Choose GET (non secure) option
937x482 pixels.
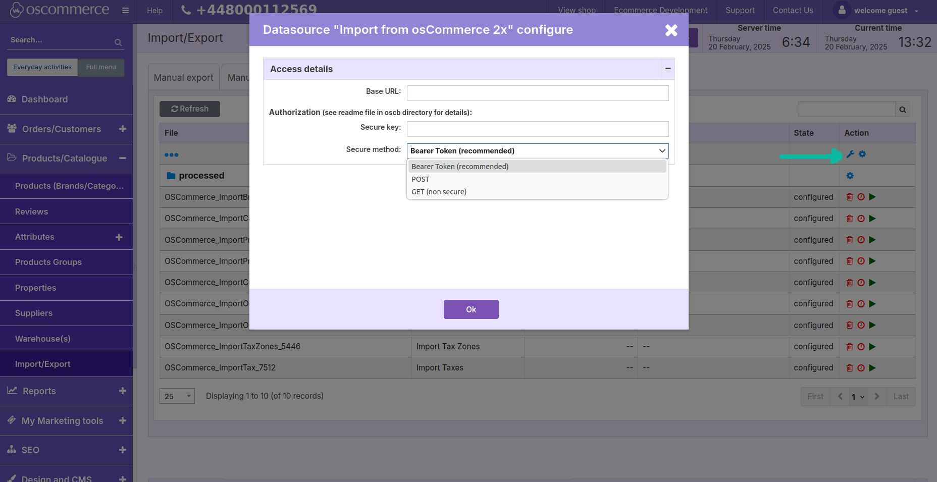(537, 192)
